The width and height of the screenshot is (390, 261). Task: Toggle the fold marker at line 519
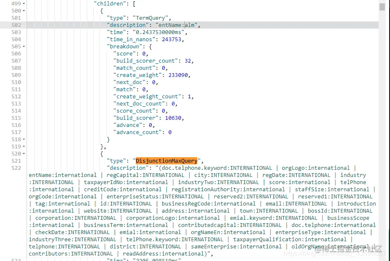click(x=24, y=147)
